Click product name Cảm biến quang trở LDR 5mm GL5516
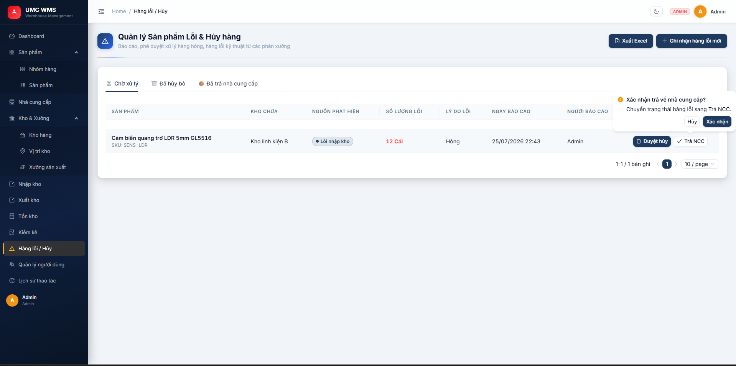 161,138
